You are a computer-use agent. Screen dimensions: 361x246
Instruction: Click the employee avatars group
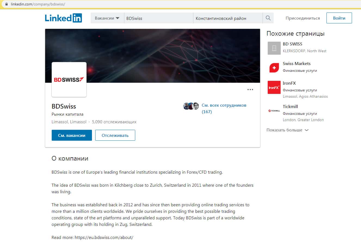[191, 106]
